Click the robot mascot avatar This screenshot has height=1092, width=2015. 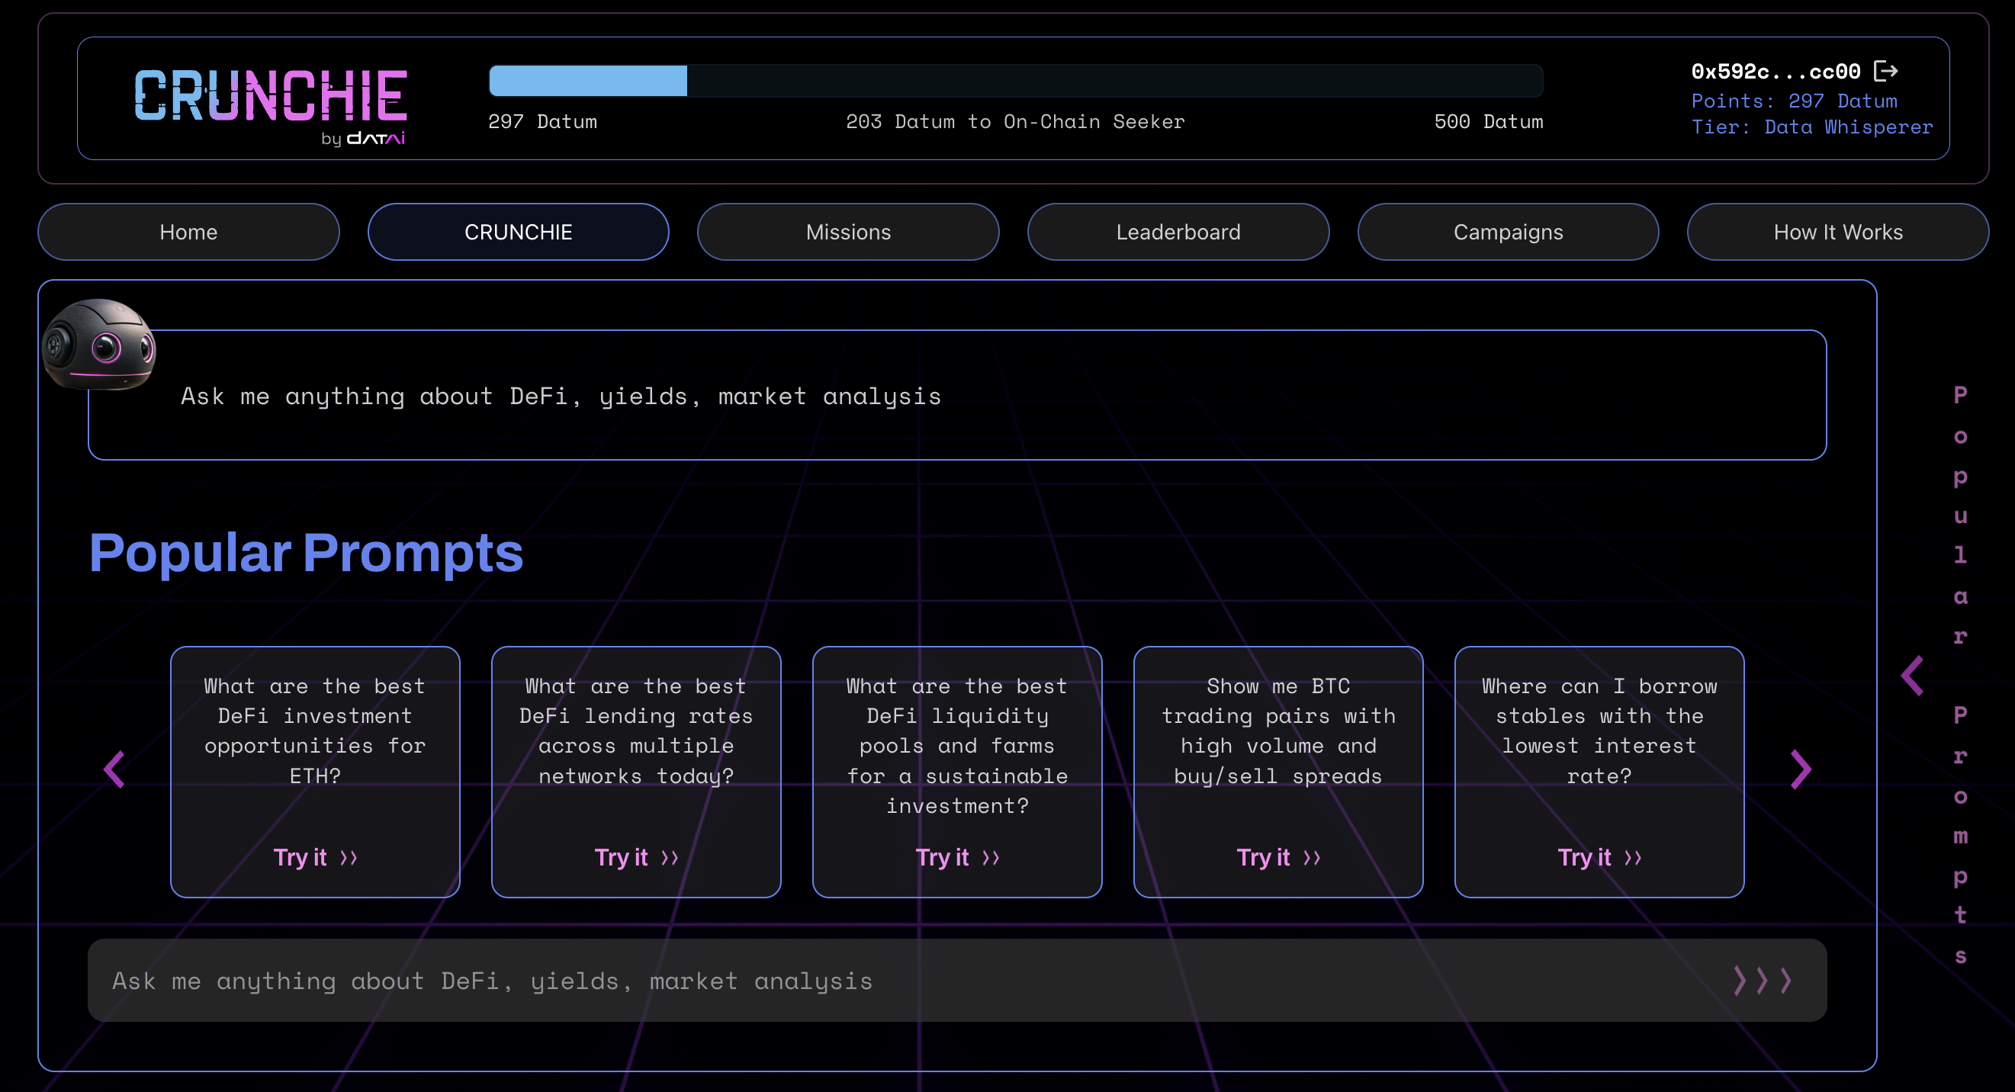tap(99, 345)
